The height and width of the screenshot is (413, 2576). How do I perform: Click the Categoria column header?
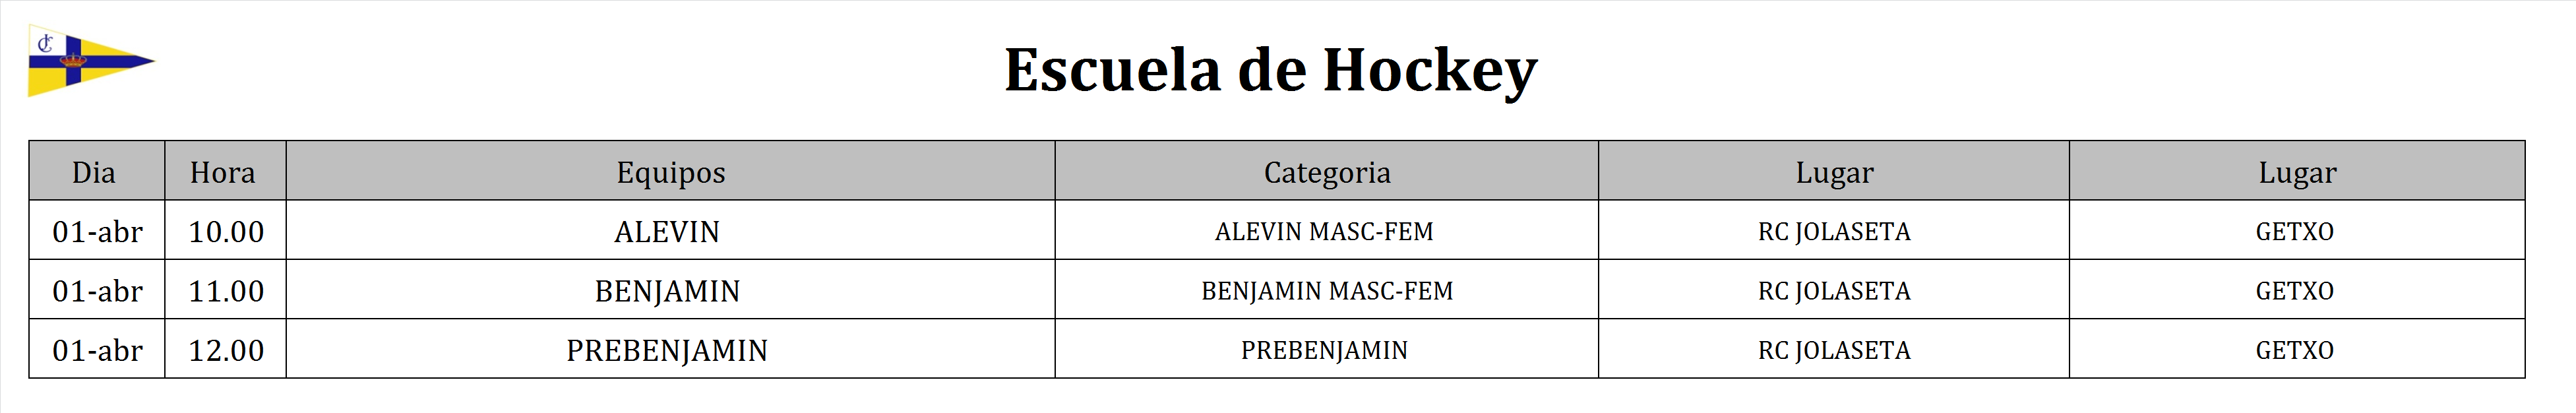point(1326,172)
